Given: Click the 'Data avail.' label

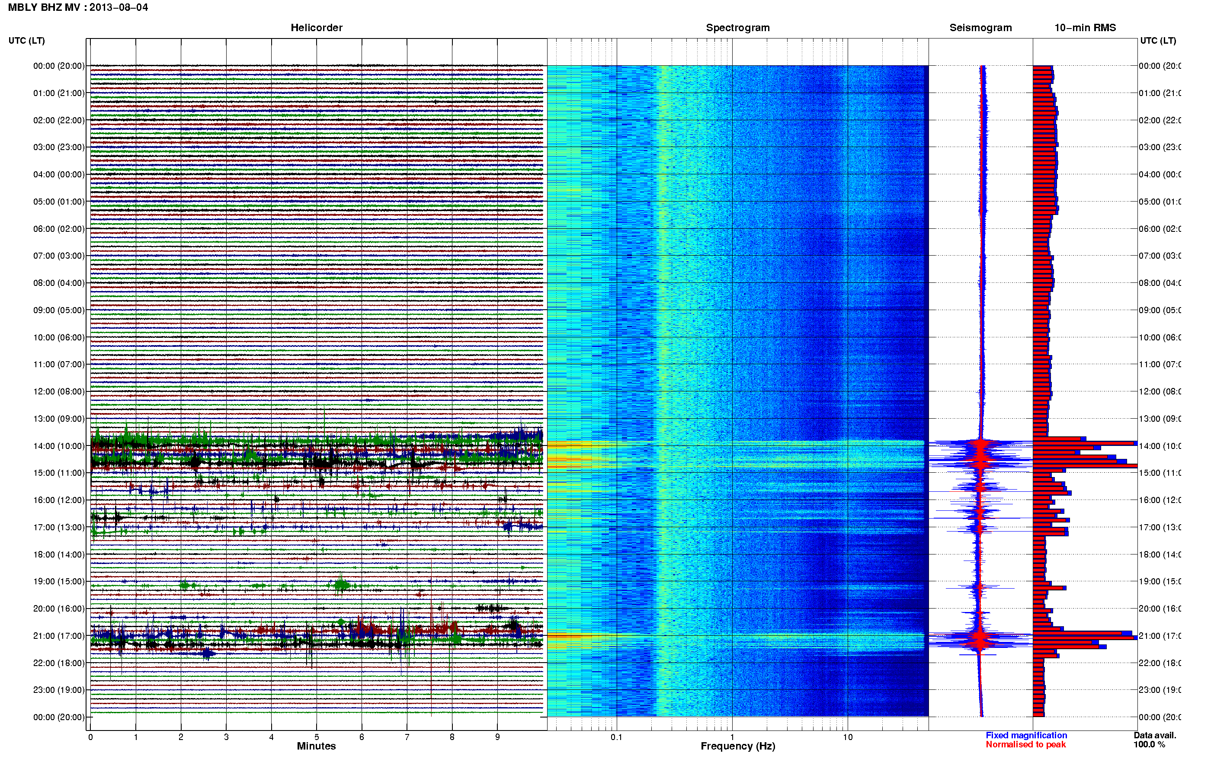Looking at the screenshot, I should coord(1155,735).
